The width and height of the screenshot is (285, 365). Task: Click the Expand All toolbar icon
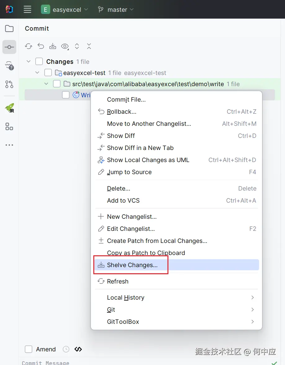point(77,46)
